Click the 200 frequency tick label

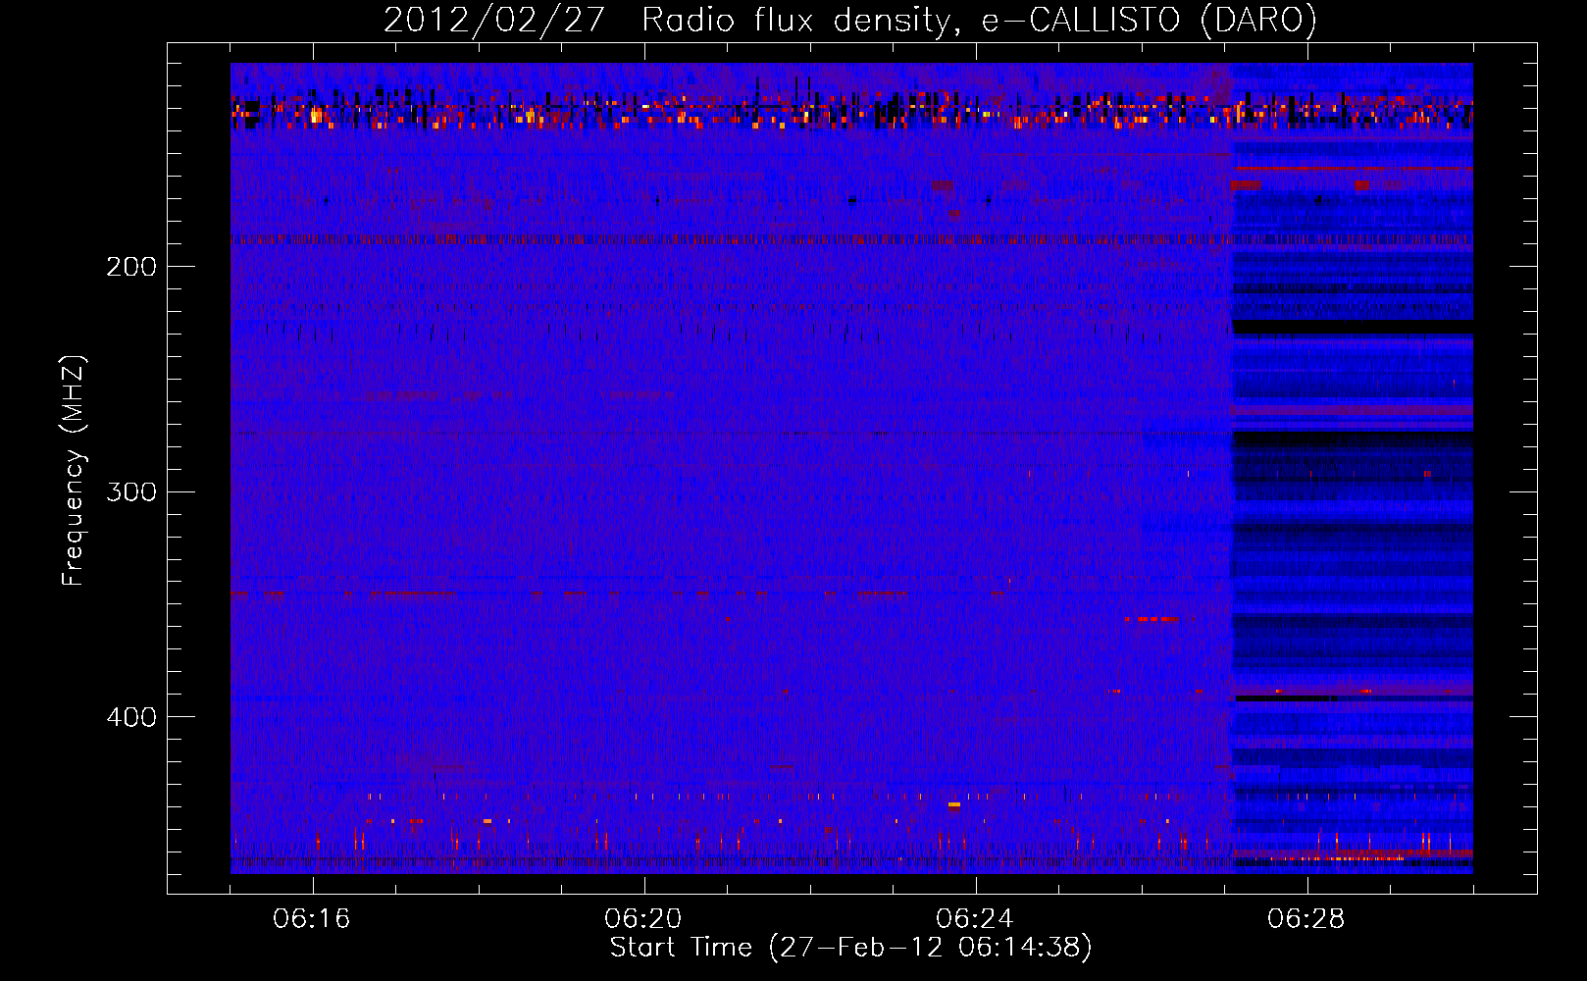coord(131,267)
